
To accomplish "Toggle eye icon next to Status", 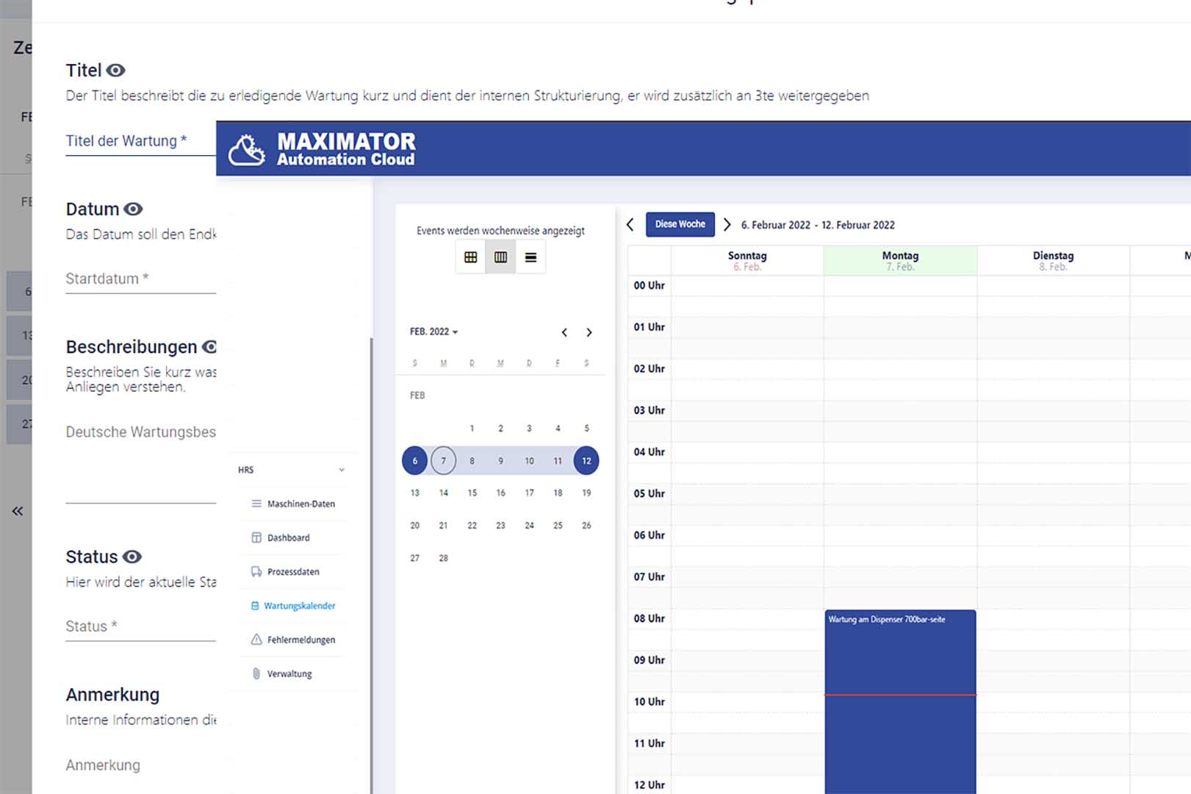I will click(x=132, y=557).
